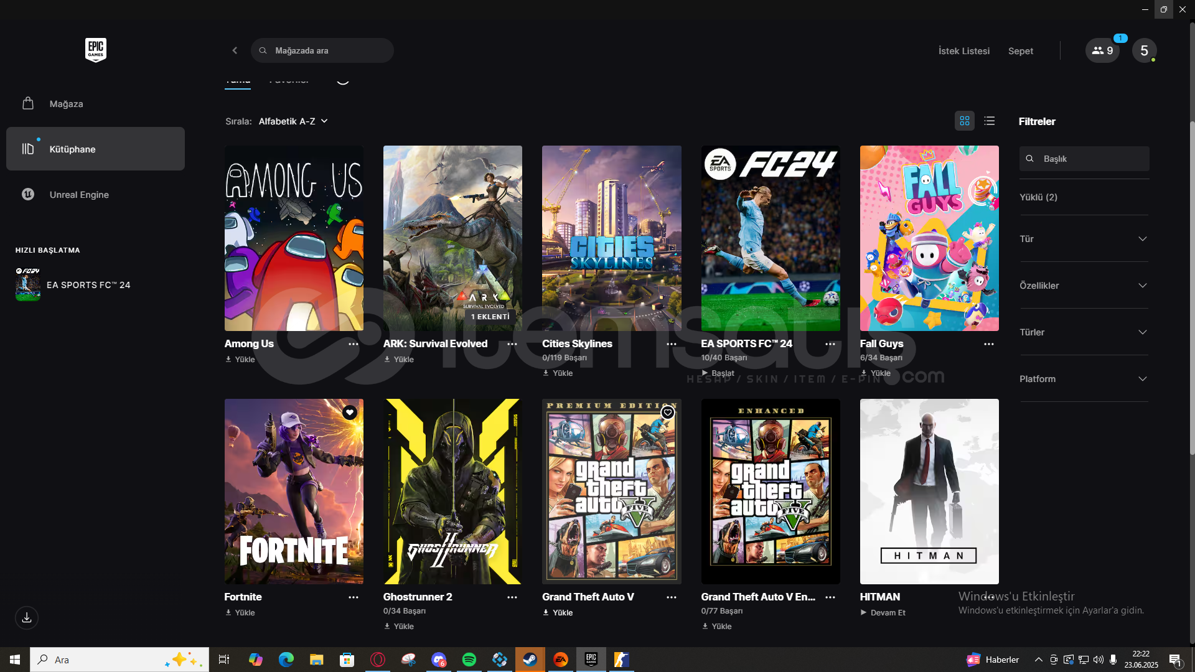Open more options for Fall Guys
This screenshot has height=672, width=1195.
click(989, 343)
